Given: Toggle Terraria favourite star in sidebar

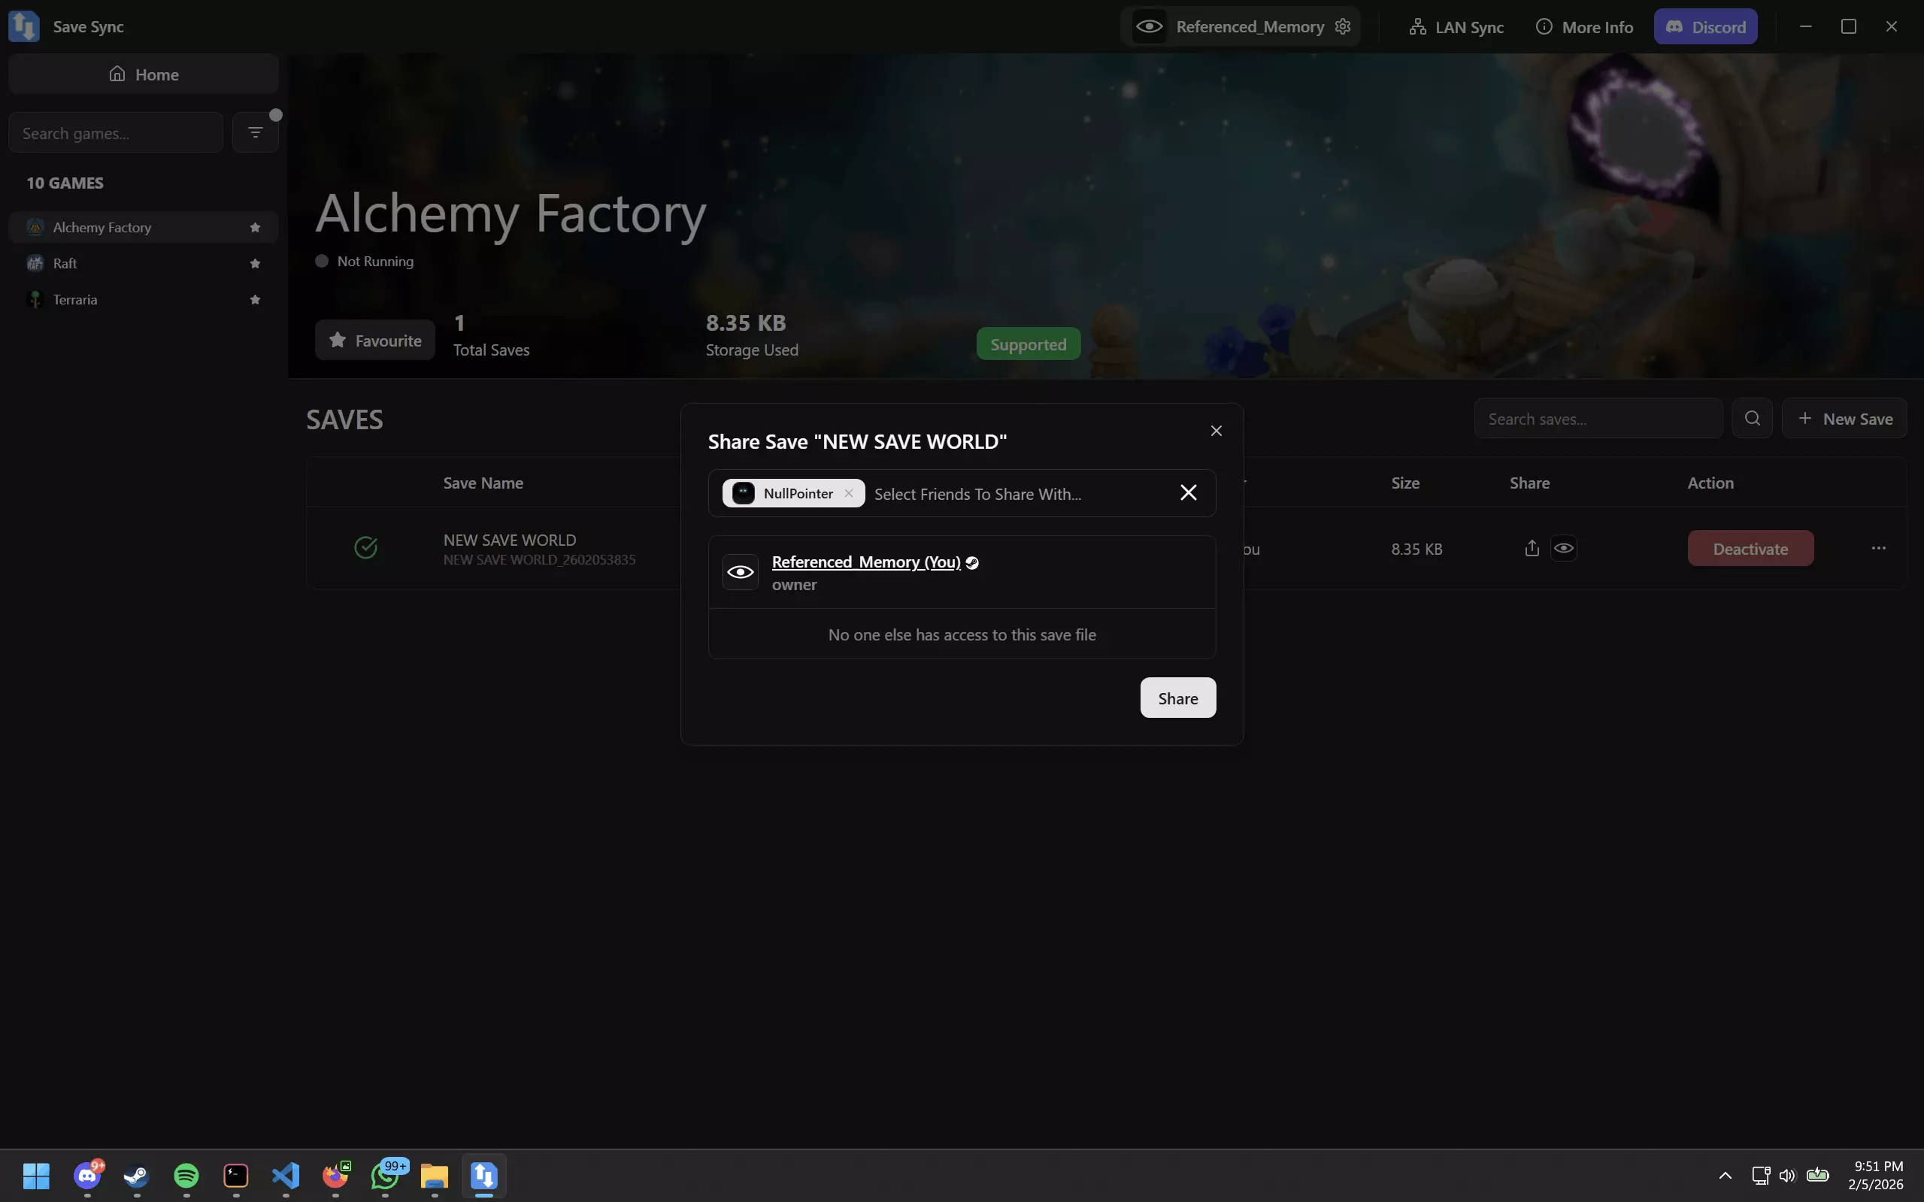Looking at the screenshot, I should click(x=255, y=300).
